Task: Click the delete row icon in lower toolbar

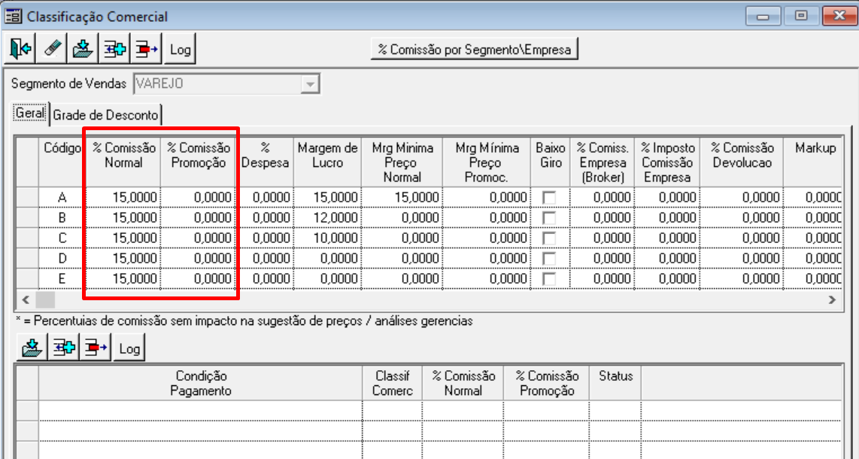Action: pyautogui.click(x=96, y=348)
